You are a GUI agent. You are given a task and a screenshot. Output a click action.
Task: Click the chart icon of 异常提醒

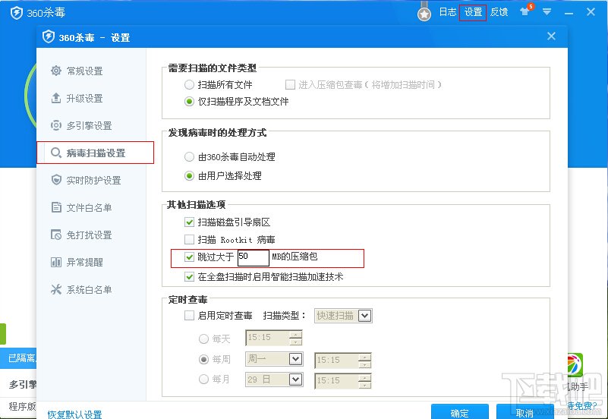click(56, 262)
